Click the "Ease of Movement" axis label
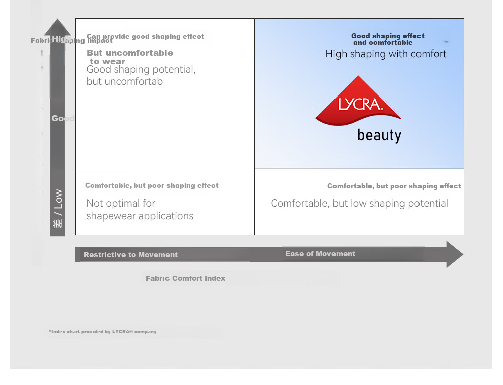 pos(320,254)
